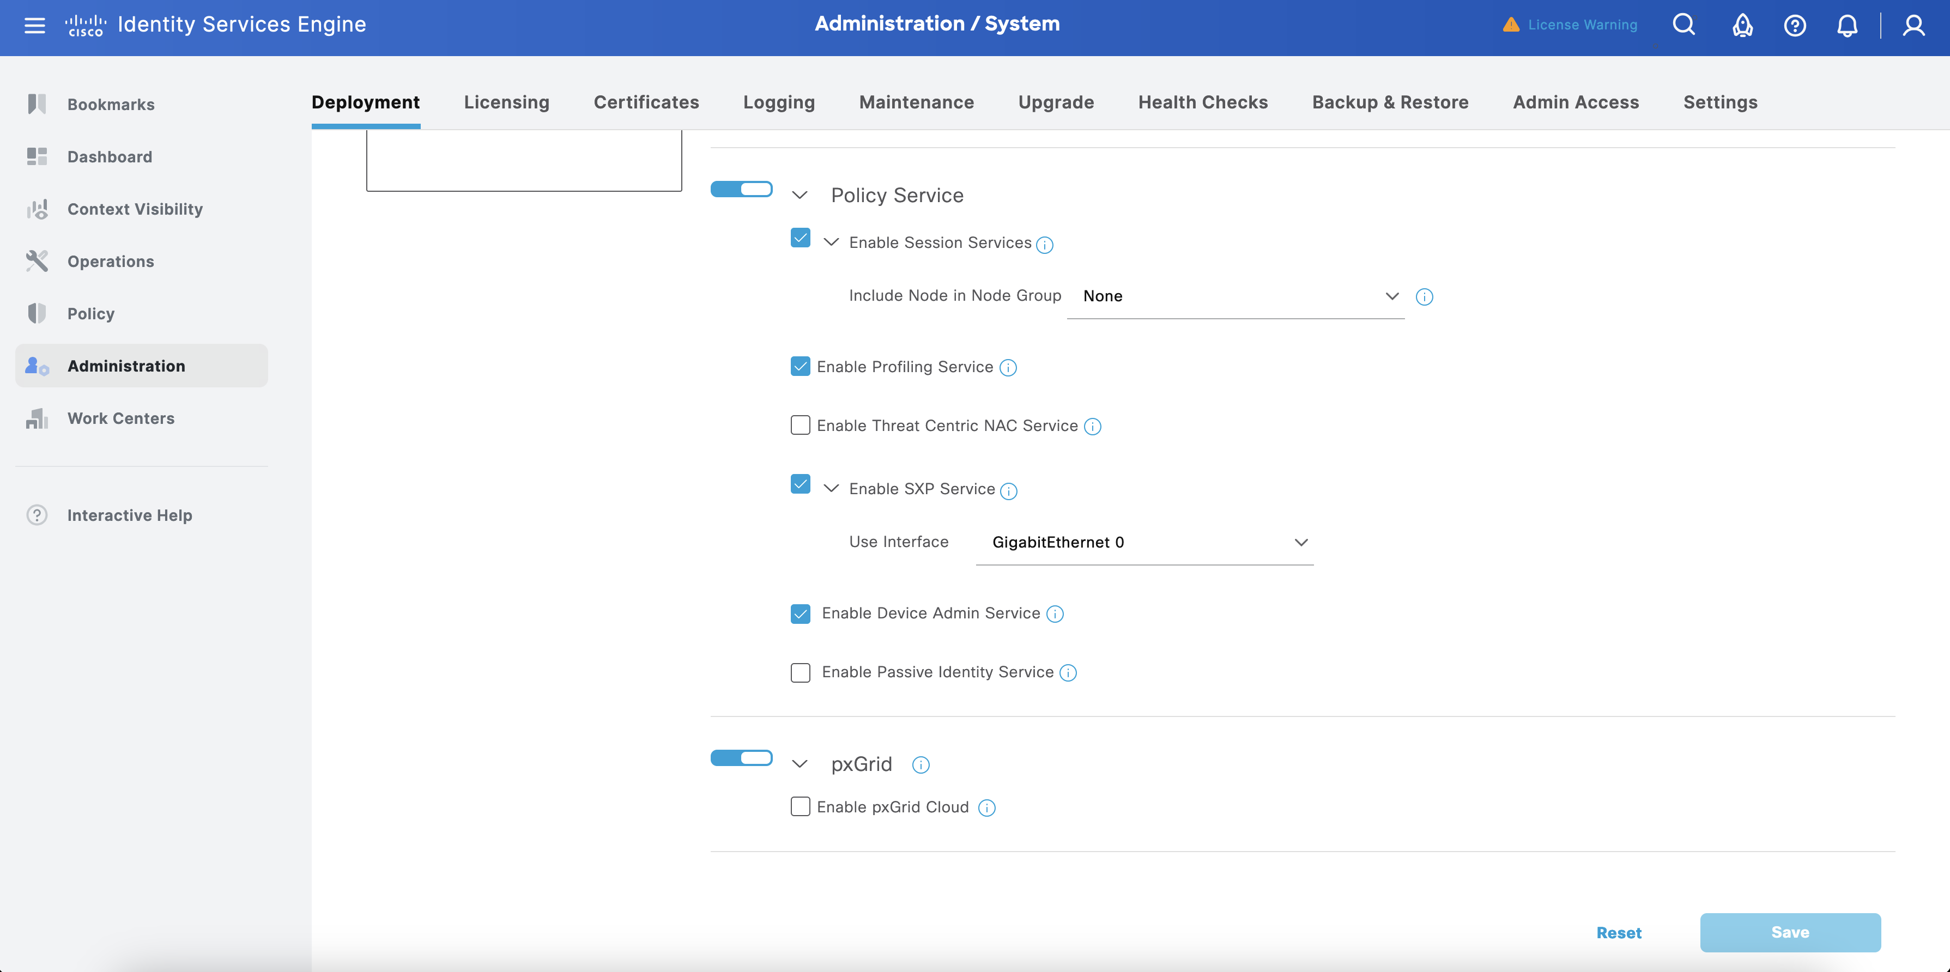
Task: Switch to the Maintenance tab
Action: (916, 102)
